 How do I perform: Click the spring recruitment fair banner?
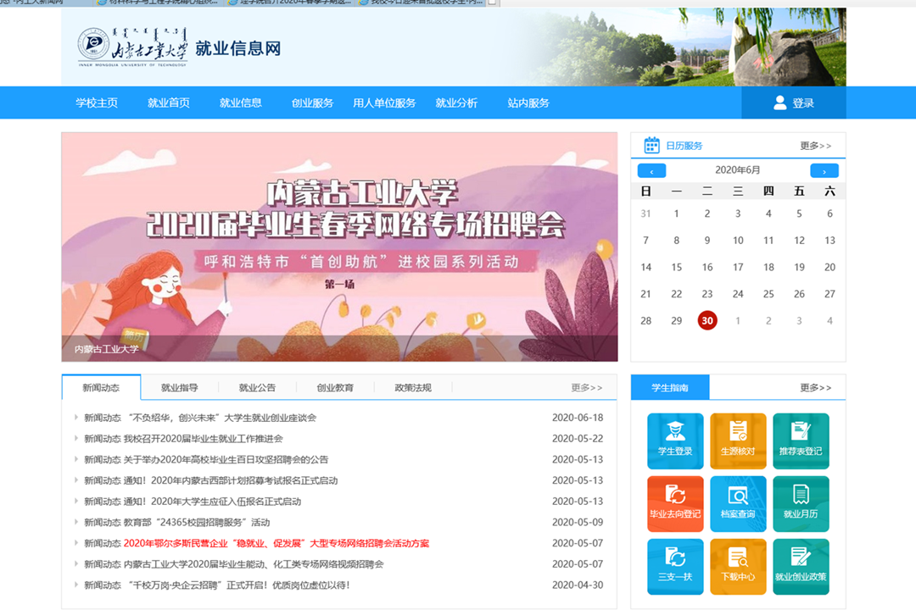point(339,247)
